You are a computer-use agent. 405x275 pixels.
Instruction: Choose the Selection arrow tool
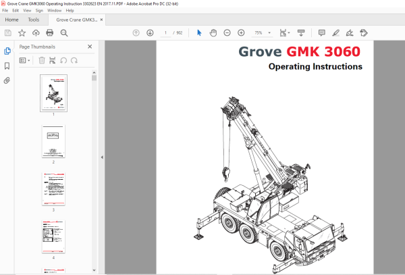tap(199, 33)
